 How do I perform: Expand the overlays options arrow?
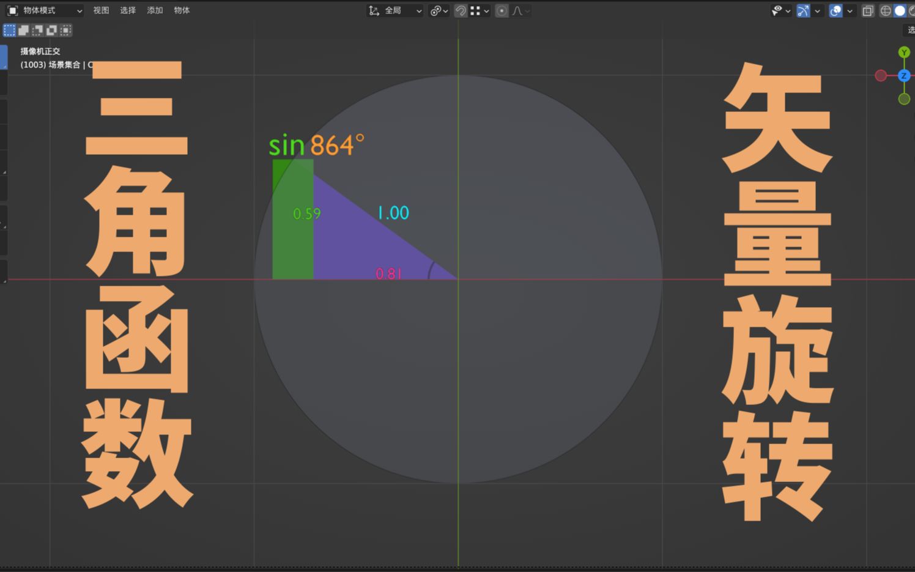(x=850, y=10)
